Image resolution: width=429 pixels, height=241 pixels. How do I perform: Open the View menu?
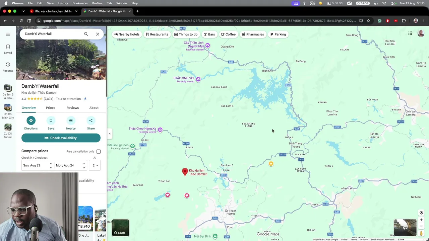50,3
